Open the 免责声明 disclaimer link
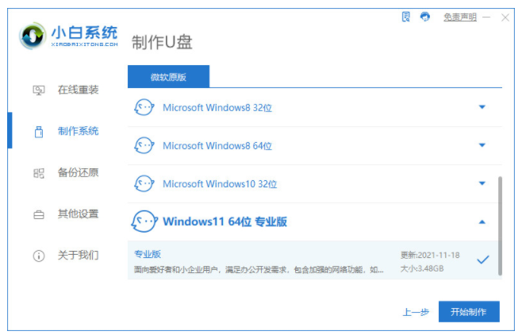The width and height of the screenshot is (522, 335). pyautogui.click(x=460, y=17)
